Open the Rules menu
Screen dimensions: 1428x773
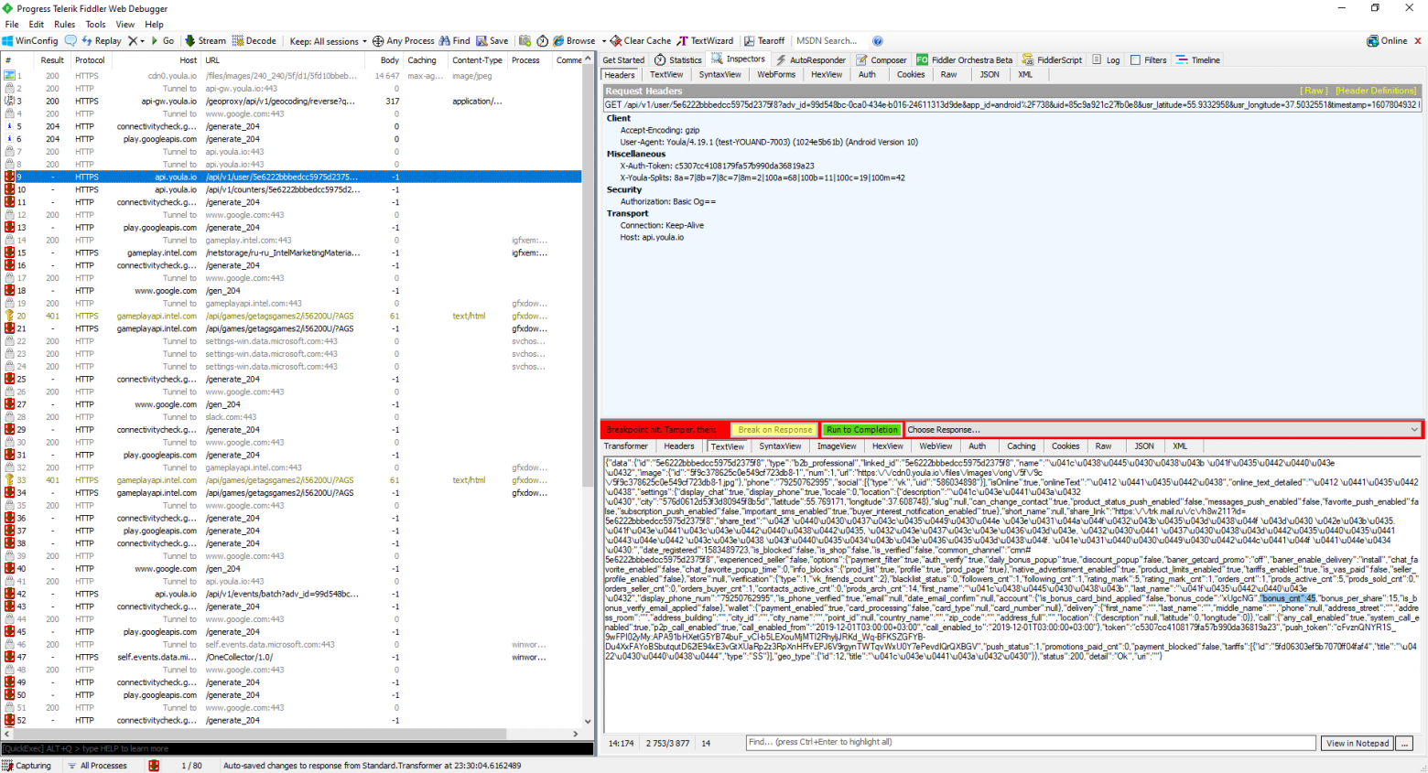pyautogui.click(x=65, y=25)
